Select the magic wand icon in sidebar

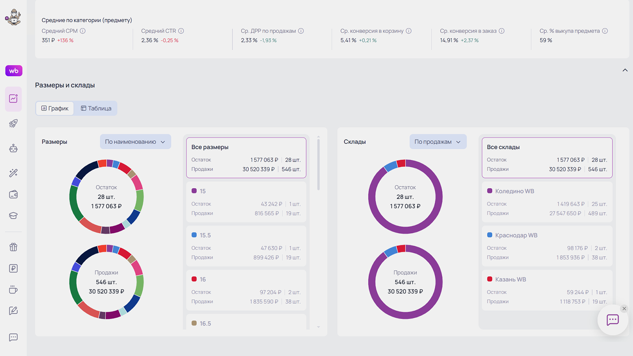[x=13, y=173]
